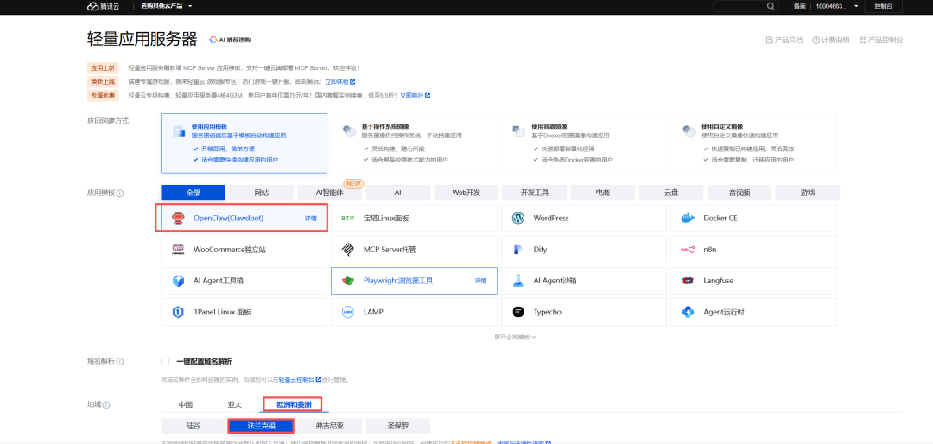Click the Tencent Cloud logo
This screenshot has width=933, height=444.
pyautogui.click(x=103, y=6)
